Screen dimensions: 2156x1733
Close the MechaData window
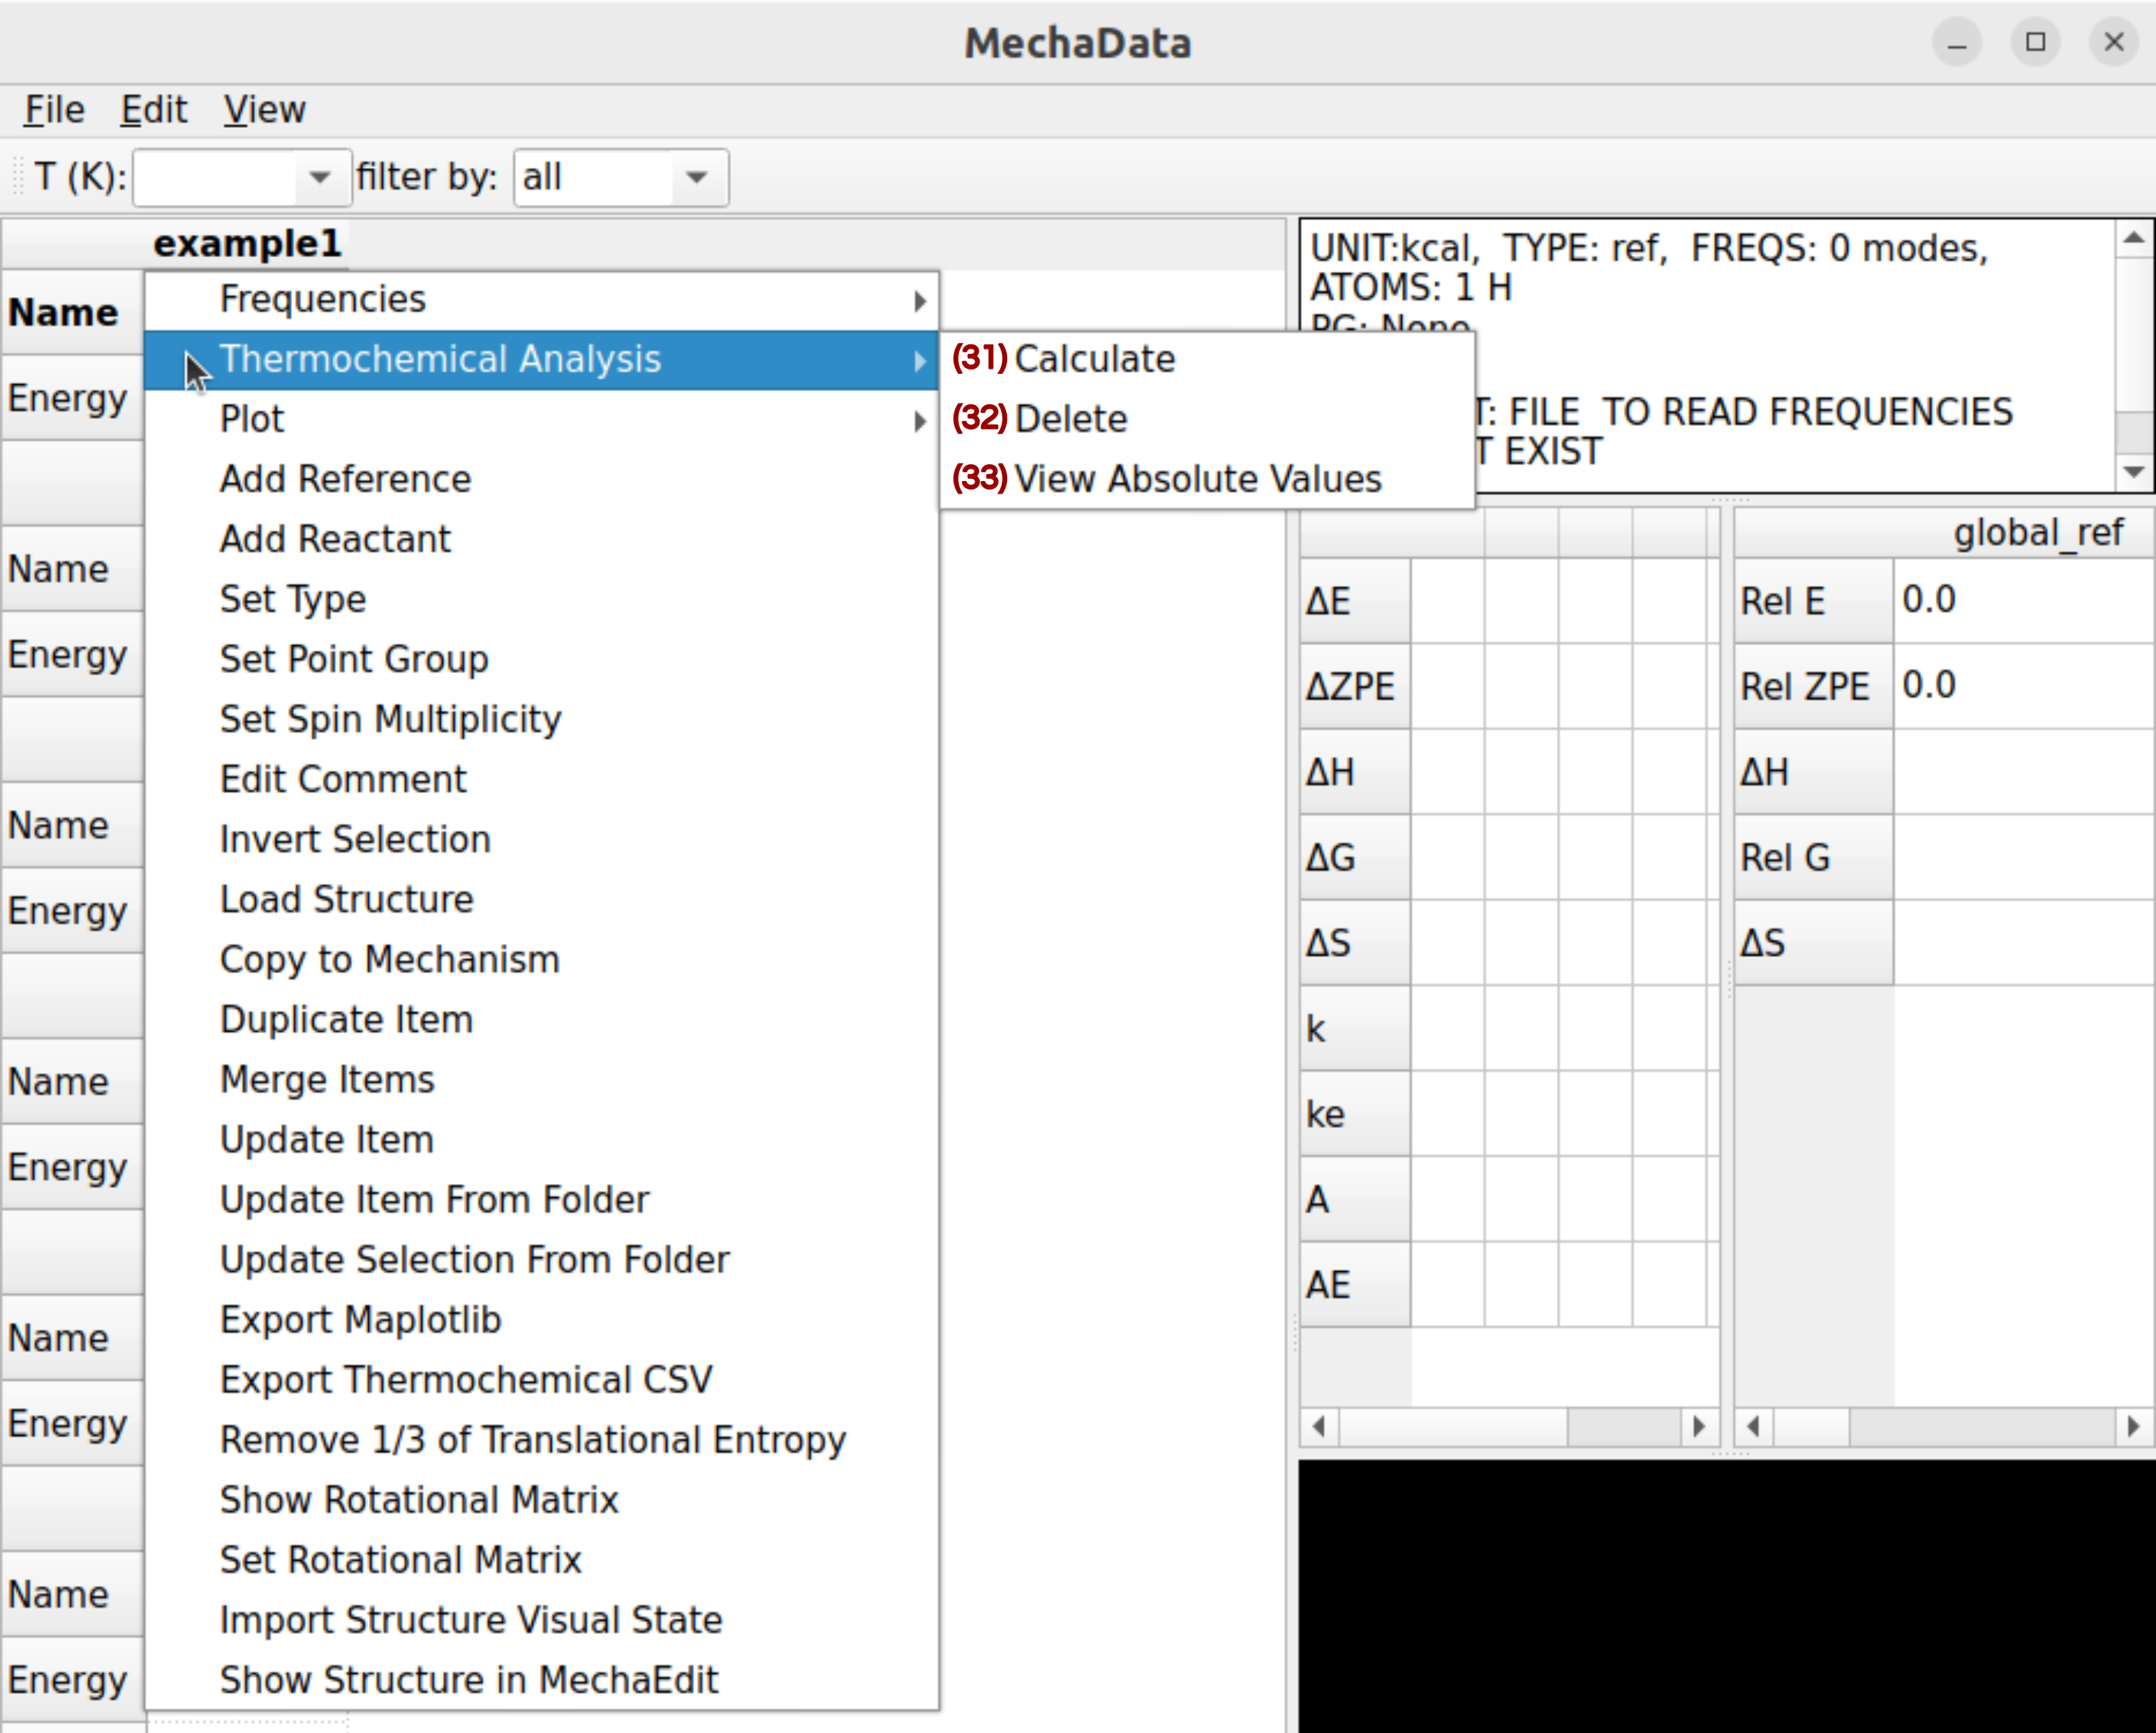2114,43
